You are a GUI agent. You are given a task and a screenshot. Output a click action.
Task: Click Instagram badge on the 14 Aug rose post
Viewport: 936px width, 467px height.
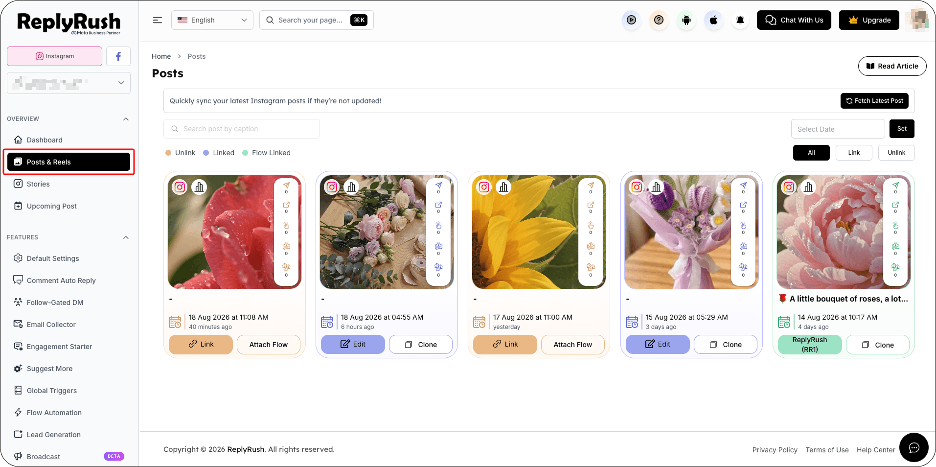pos(789,187)
